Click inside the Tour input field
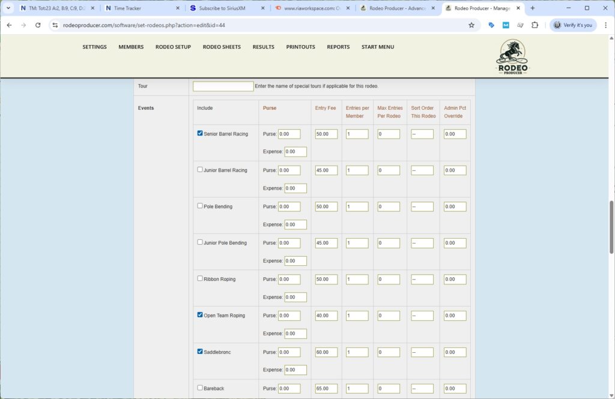 click(x=223, y=86)
